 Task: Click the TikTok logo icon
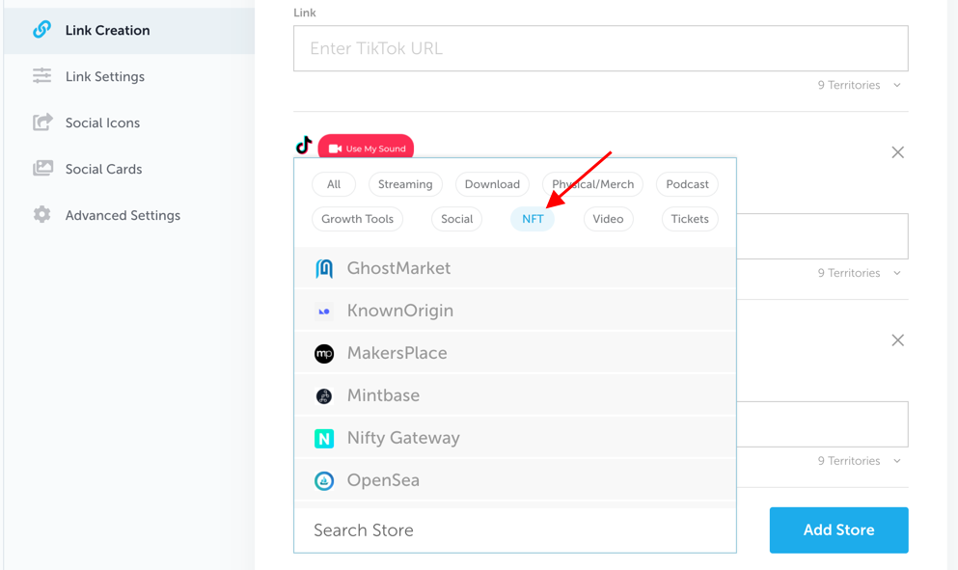pyautogui.click(x=304, y=146)
